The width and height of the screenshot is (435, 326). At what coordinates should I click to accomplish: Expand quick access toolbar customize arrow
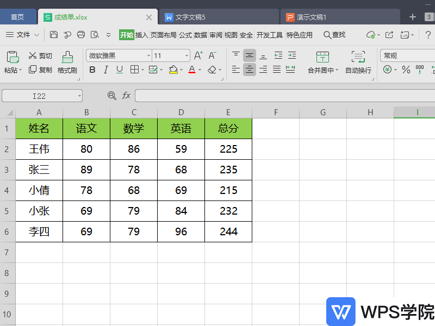tap(108, 35)
